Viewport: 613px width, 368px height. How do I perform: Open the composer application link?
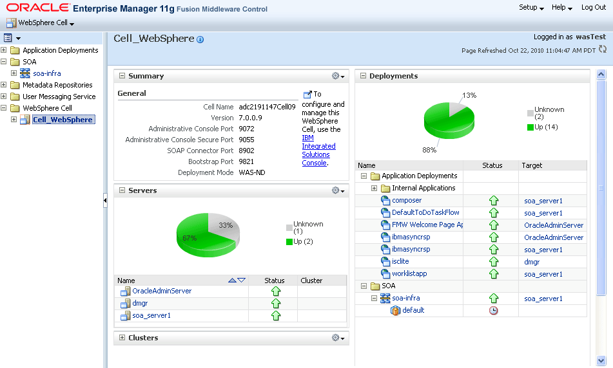coord(407,201)
